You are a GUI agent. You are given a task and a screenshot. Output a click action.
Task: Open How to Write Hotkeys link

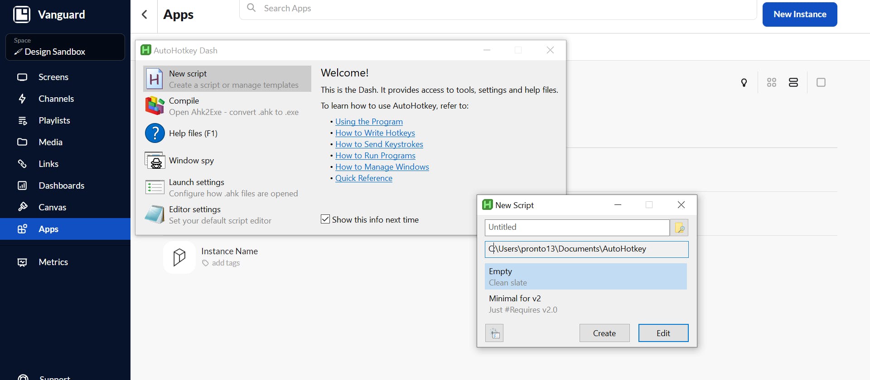click(375, 133)
